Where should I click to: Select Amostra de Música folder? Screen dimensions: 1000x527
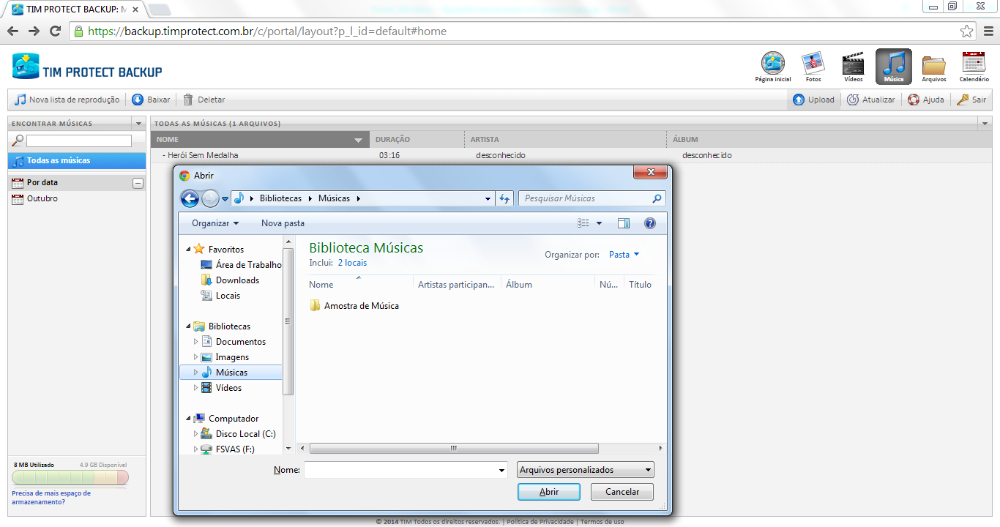click(x=354, y=306)
